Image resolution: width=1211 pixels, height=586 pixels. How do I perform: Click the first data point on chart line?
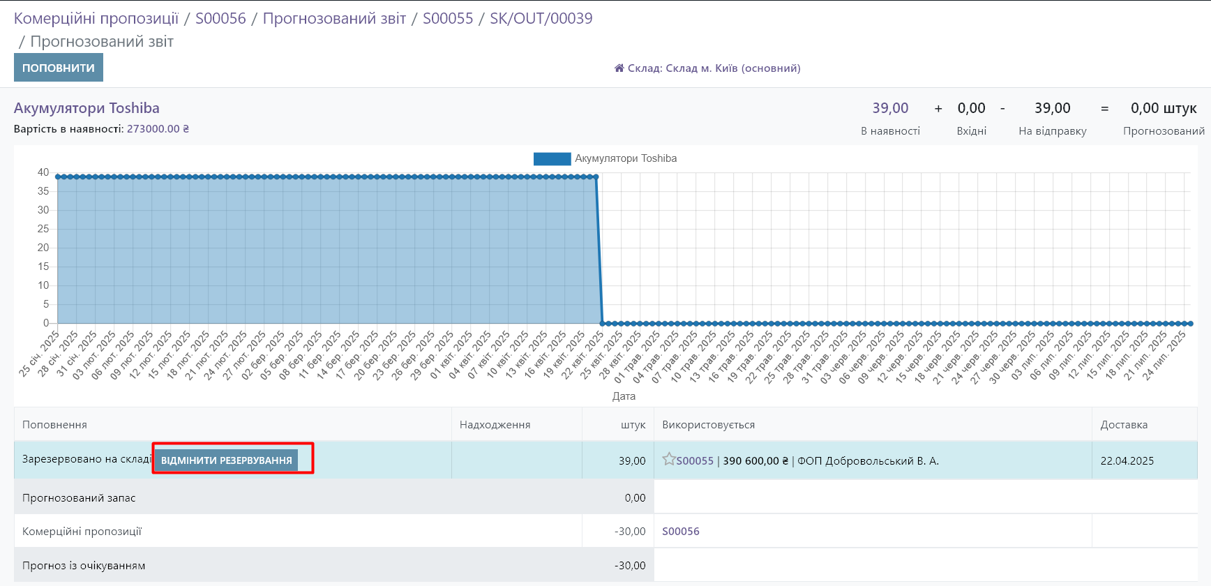[58, 177]
